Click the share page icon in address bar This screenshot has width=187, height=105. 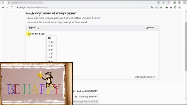click(x=157, y=8)
